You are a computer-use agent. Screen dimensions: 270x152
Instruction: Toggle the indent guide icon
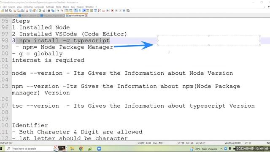pyautogui.click(x=84, y=11)
